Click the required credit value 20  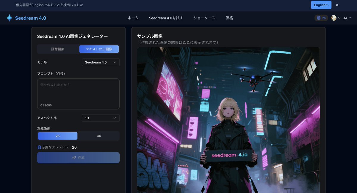click(x=74, y=147)
